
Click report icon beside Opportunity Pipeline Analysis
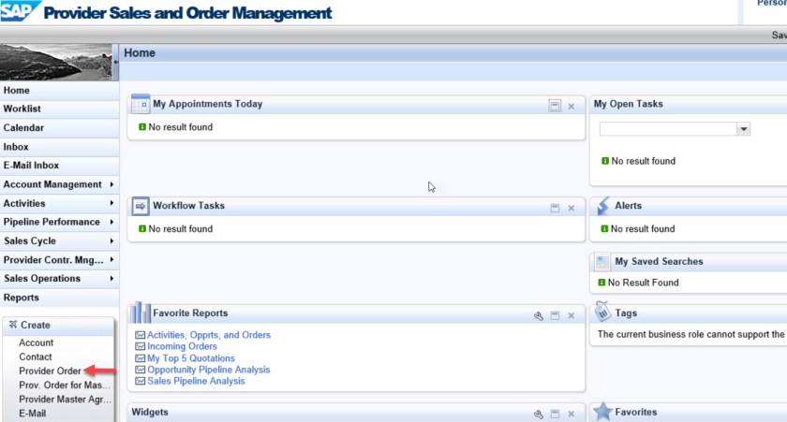pyautogui.click(x=140, y=370)
